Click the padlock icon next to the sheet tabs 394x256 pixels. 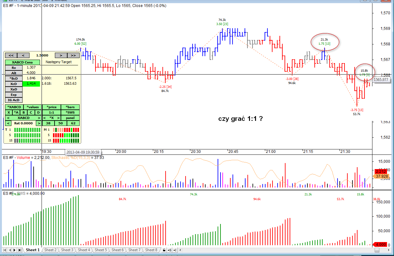coord(164,250)
